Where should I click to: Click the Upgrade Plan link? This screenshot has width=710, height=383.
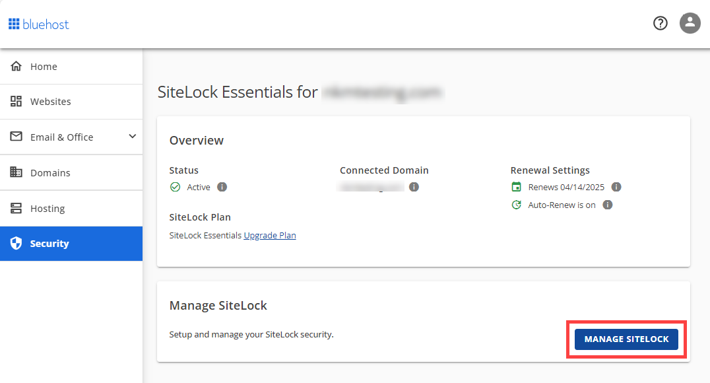[270, 235]
